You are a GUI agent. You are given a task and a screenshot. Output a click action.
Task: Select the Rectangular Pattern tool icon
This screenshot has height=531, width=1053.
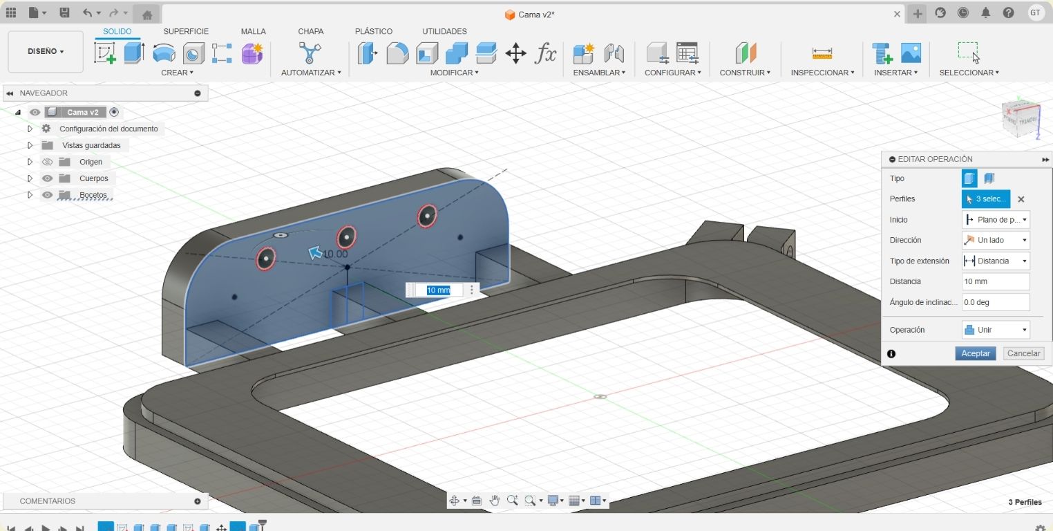click(222, 53)
